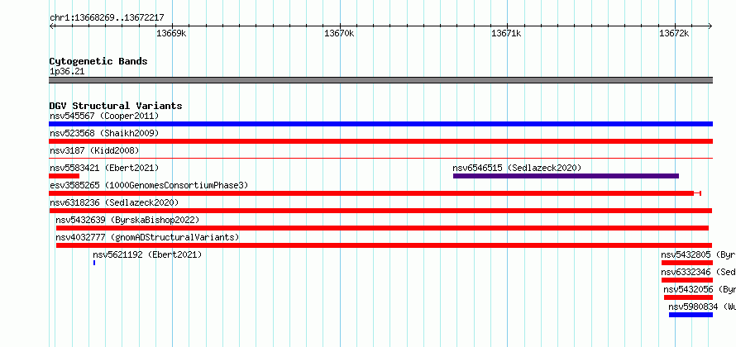The image size is (736, 347).
Task: Click the red nsv6332346 bar
Action: (687, 280)
